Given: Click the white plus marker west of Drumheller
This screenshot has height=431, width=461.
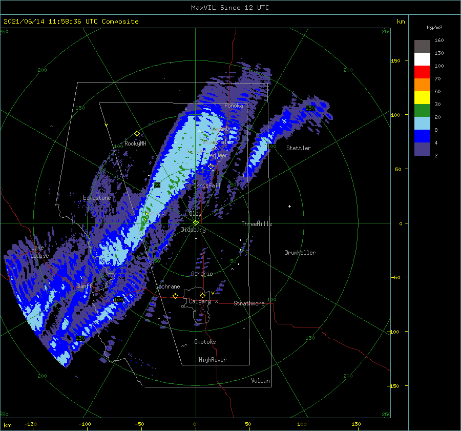Looking at the screenshot, I should 289,206.
